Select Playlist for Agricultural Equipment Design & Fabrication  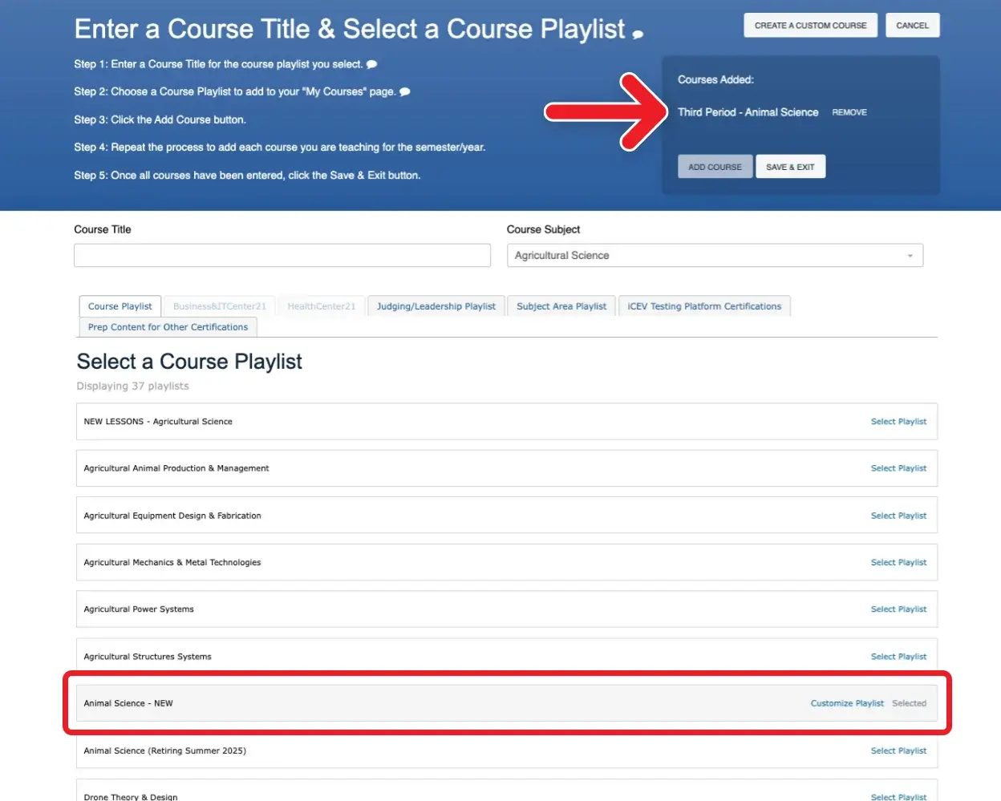click(898, 516)
